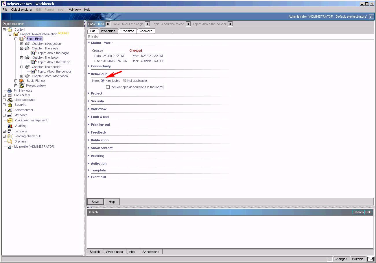This screenshot has width=376, height=263.
Task: Click the eagle chapter icon
Action: 27,48
